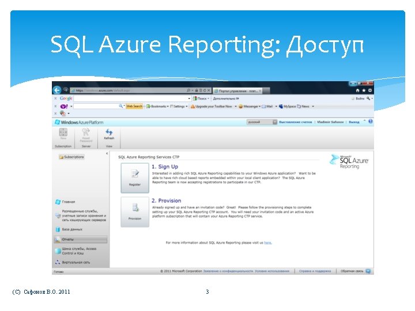Image resolution: width=415 pixels, height=311 pixels.
Task: Expand the Messenger dropdown
Action: (x=259, y=107)
